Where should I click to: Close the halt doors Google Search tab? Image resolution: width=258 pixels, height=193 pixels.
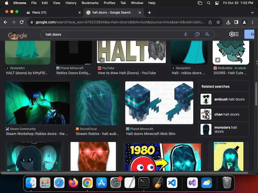[x=140, y=13]
